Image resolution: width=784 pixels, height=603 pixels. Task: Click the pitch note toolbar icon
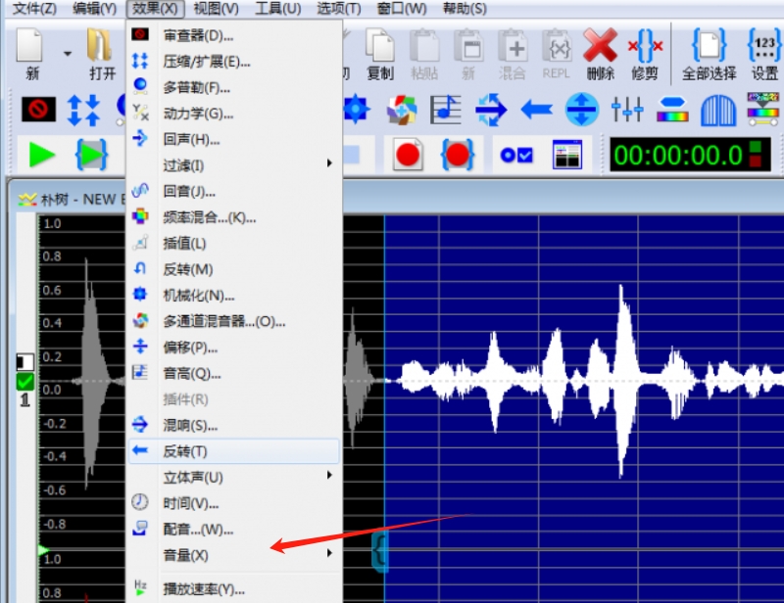click(446, 110)
